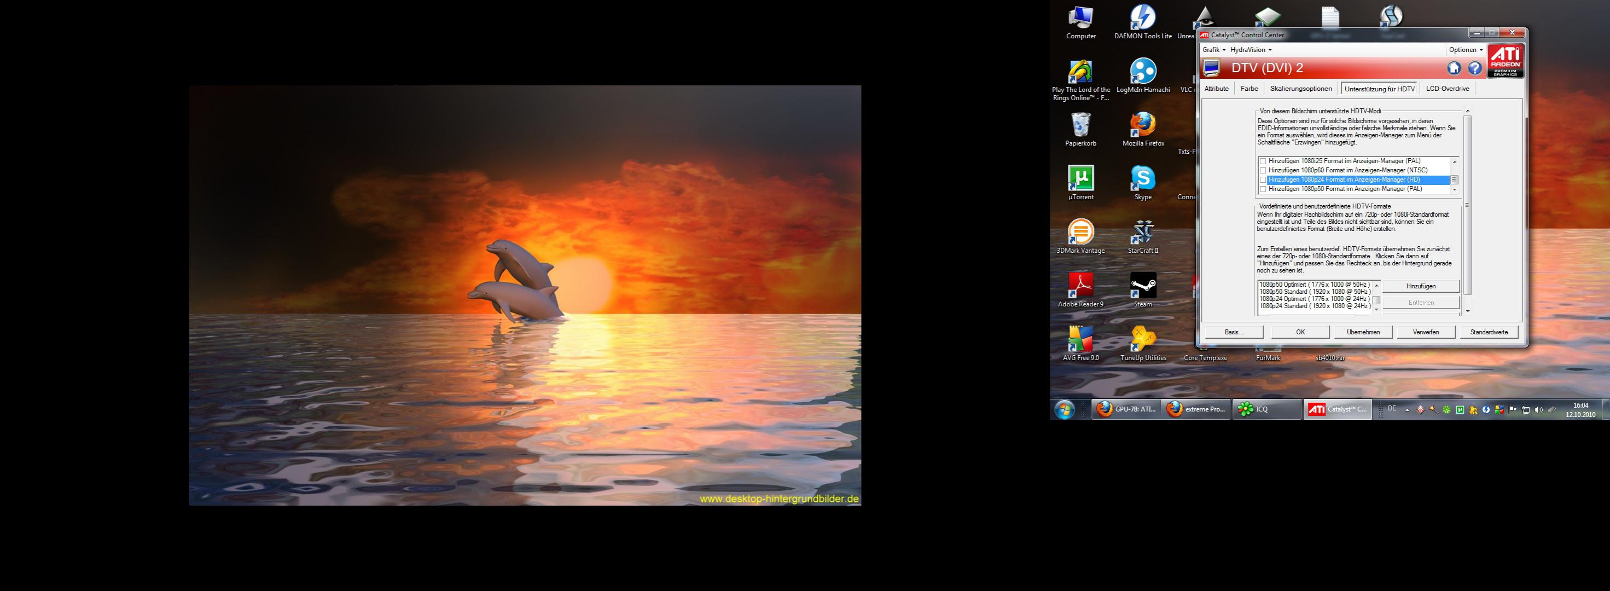Open the Optionen dropdown
The width and height of the screenshot is (1610, 591).
1466,50
